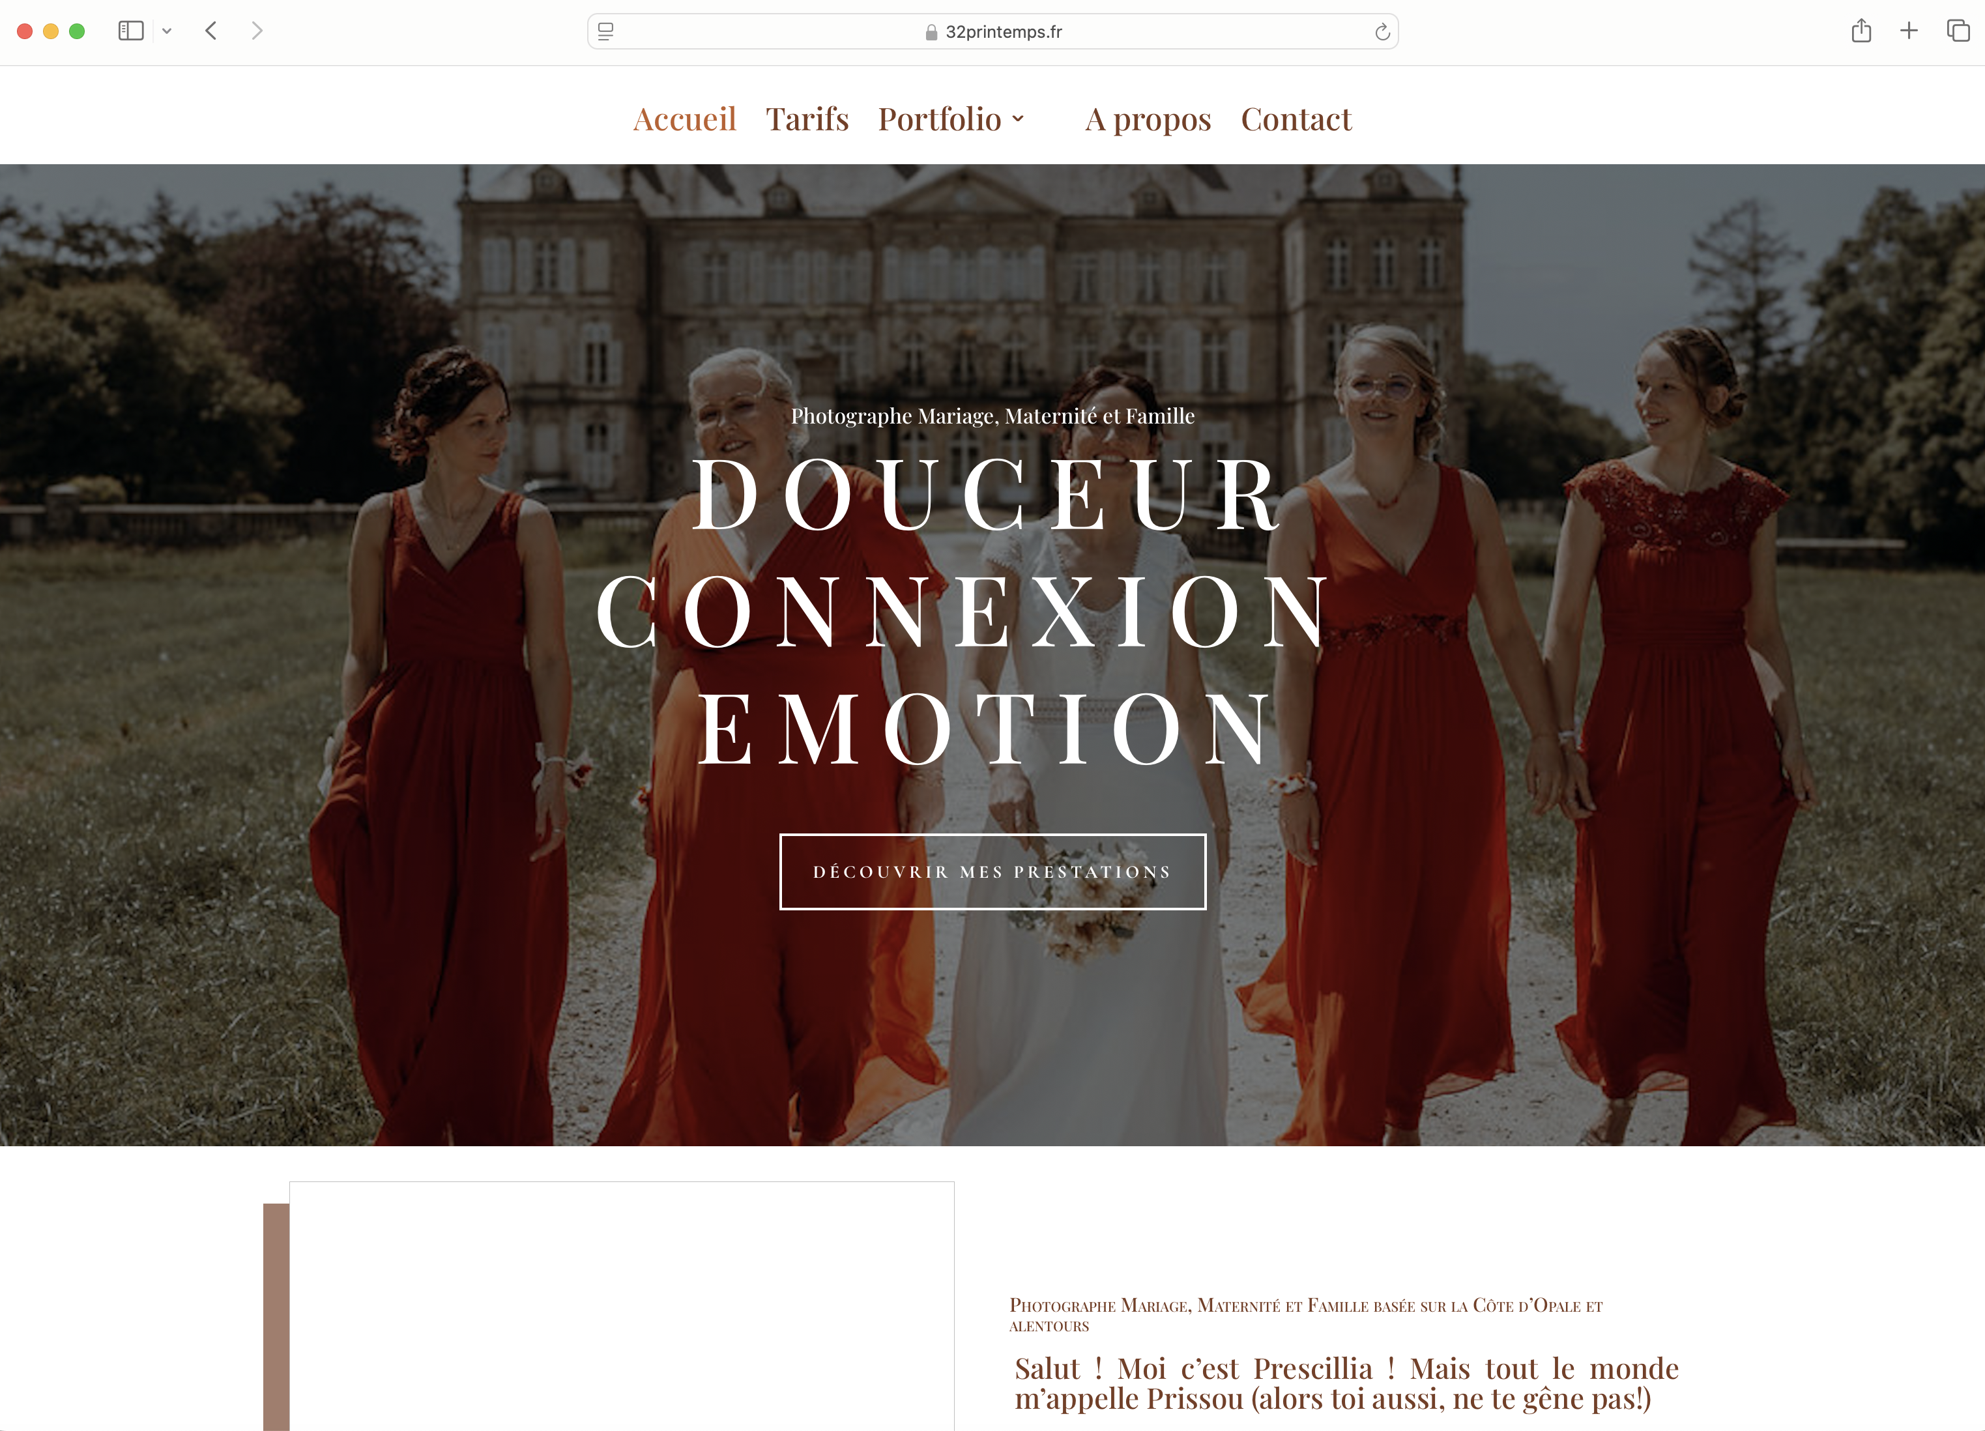This screenshot has width=1985, height=1431.
Task: Click the lock icon beside the URL
Action: click(931, 33)
